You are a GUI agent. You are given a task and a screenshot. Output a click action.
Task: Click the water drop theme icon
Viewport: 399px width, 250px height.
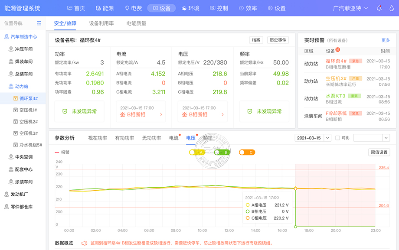(x=392, y=8)
